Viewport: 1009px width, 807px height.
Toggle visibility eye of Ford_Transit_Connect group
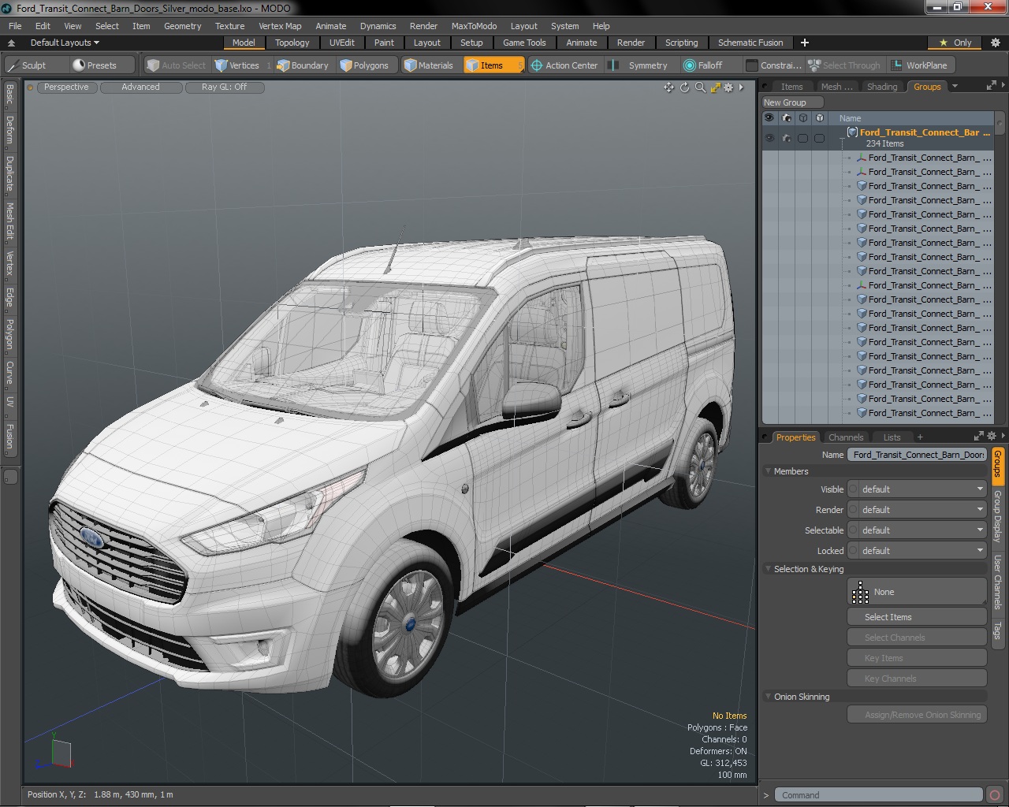coord(769,138)
